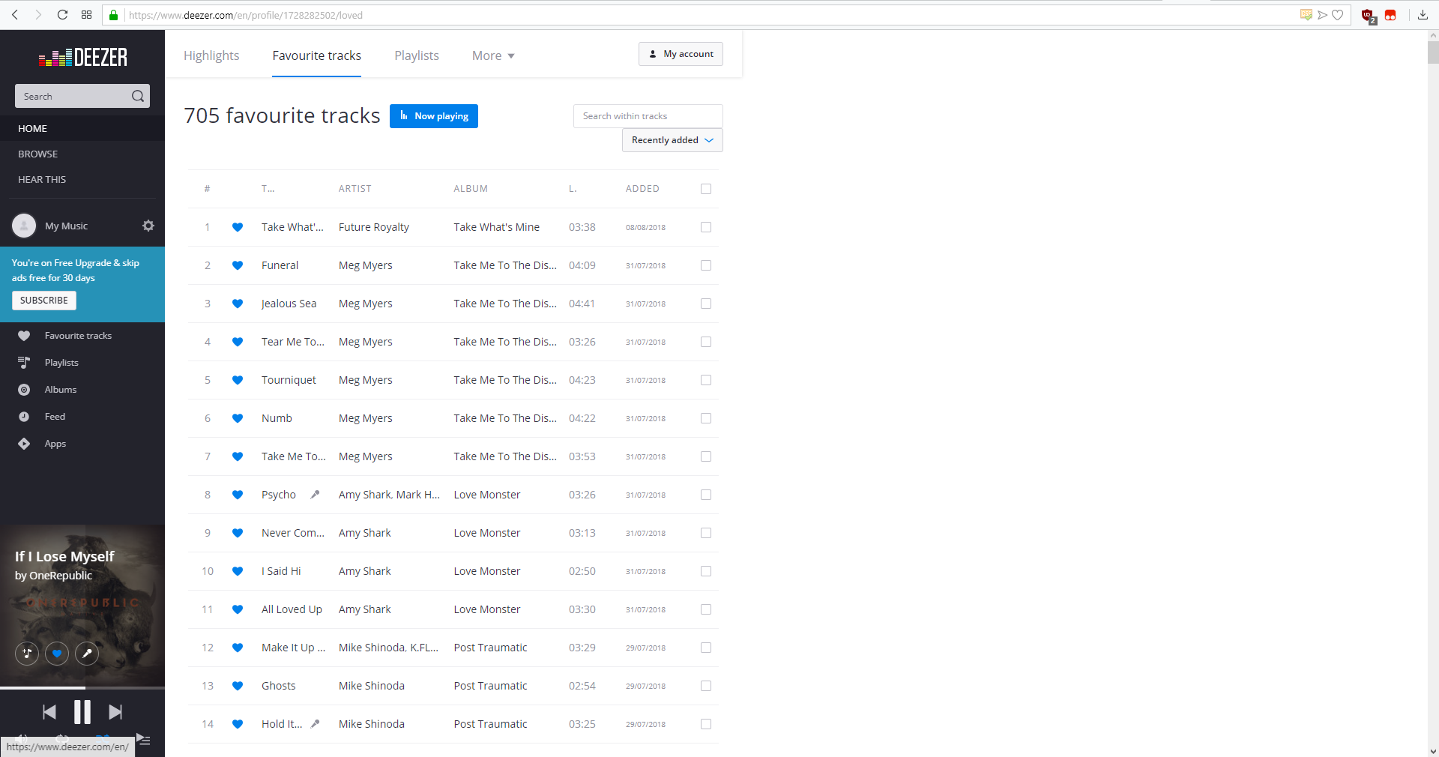Open Playlists from the sidebar icon
This screenshot has width=1439, height=757.
pos(24,363)
